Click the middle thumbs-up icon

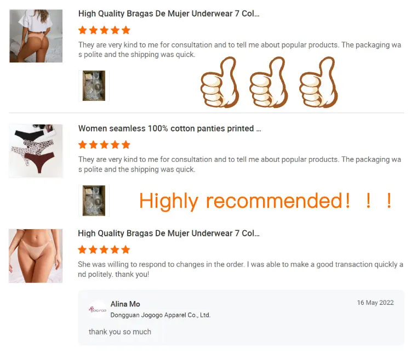pyautogui.click(x=269, y=82)
